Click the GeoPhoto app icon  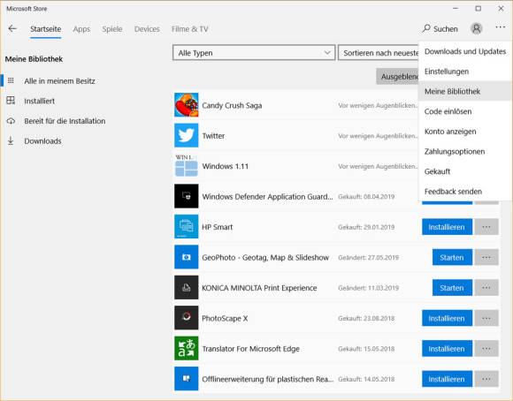point(186,257)
